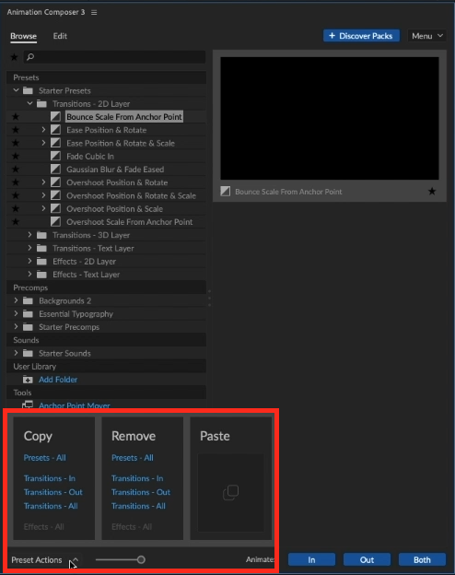Click the Discover Packs button
Image resolution: width=455 pixels, height=575 pixels.
point(361,36)
